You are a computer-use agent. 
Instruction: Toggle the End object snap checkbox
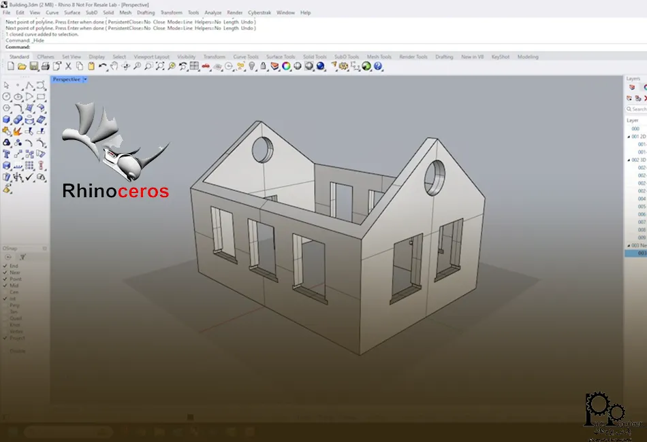[5, 266]
